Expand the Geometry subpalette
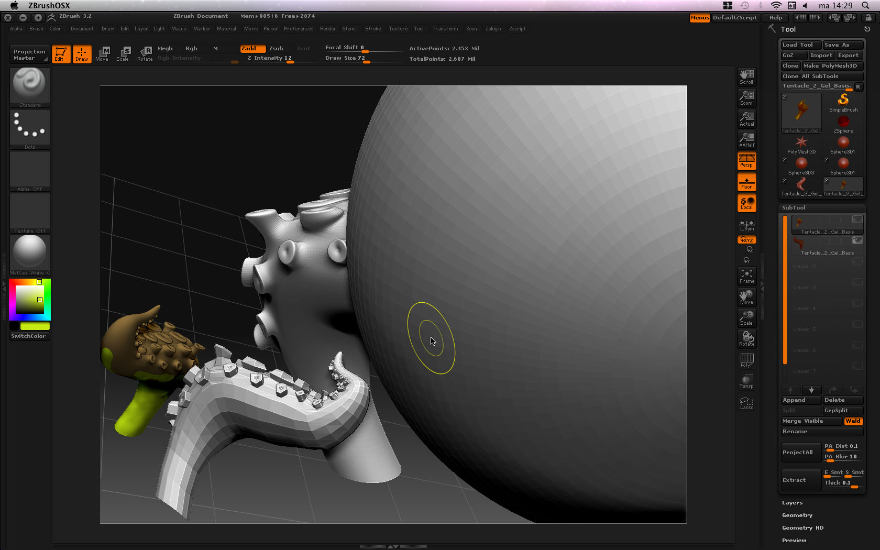880x550 pixels. (797, 515)
